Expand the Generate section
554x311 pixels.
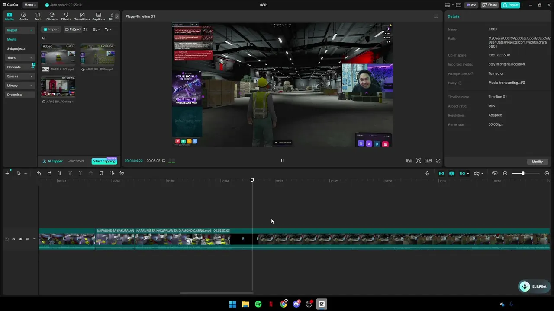pos(31,67)
